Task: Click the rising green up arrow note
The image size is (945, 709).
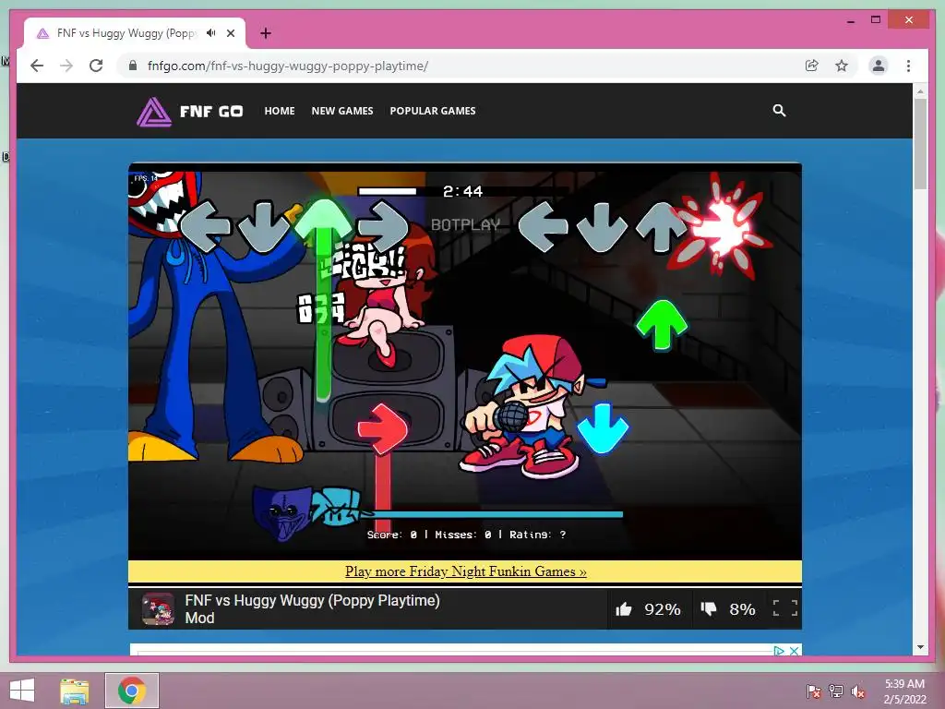Action: click(x=662, y=324)
